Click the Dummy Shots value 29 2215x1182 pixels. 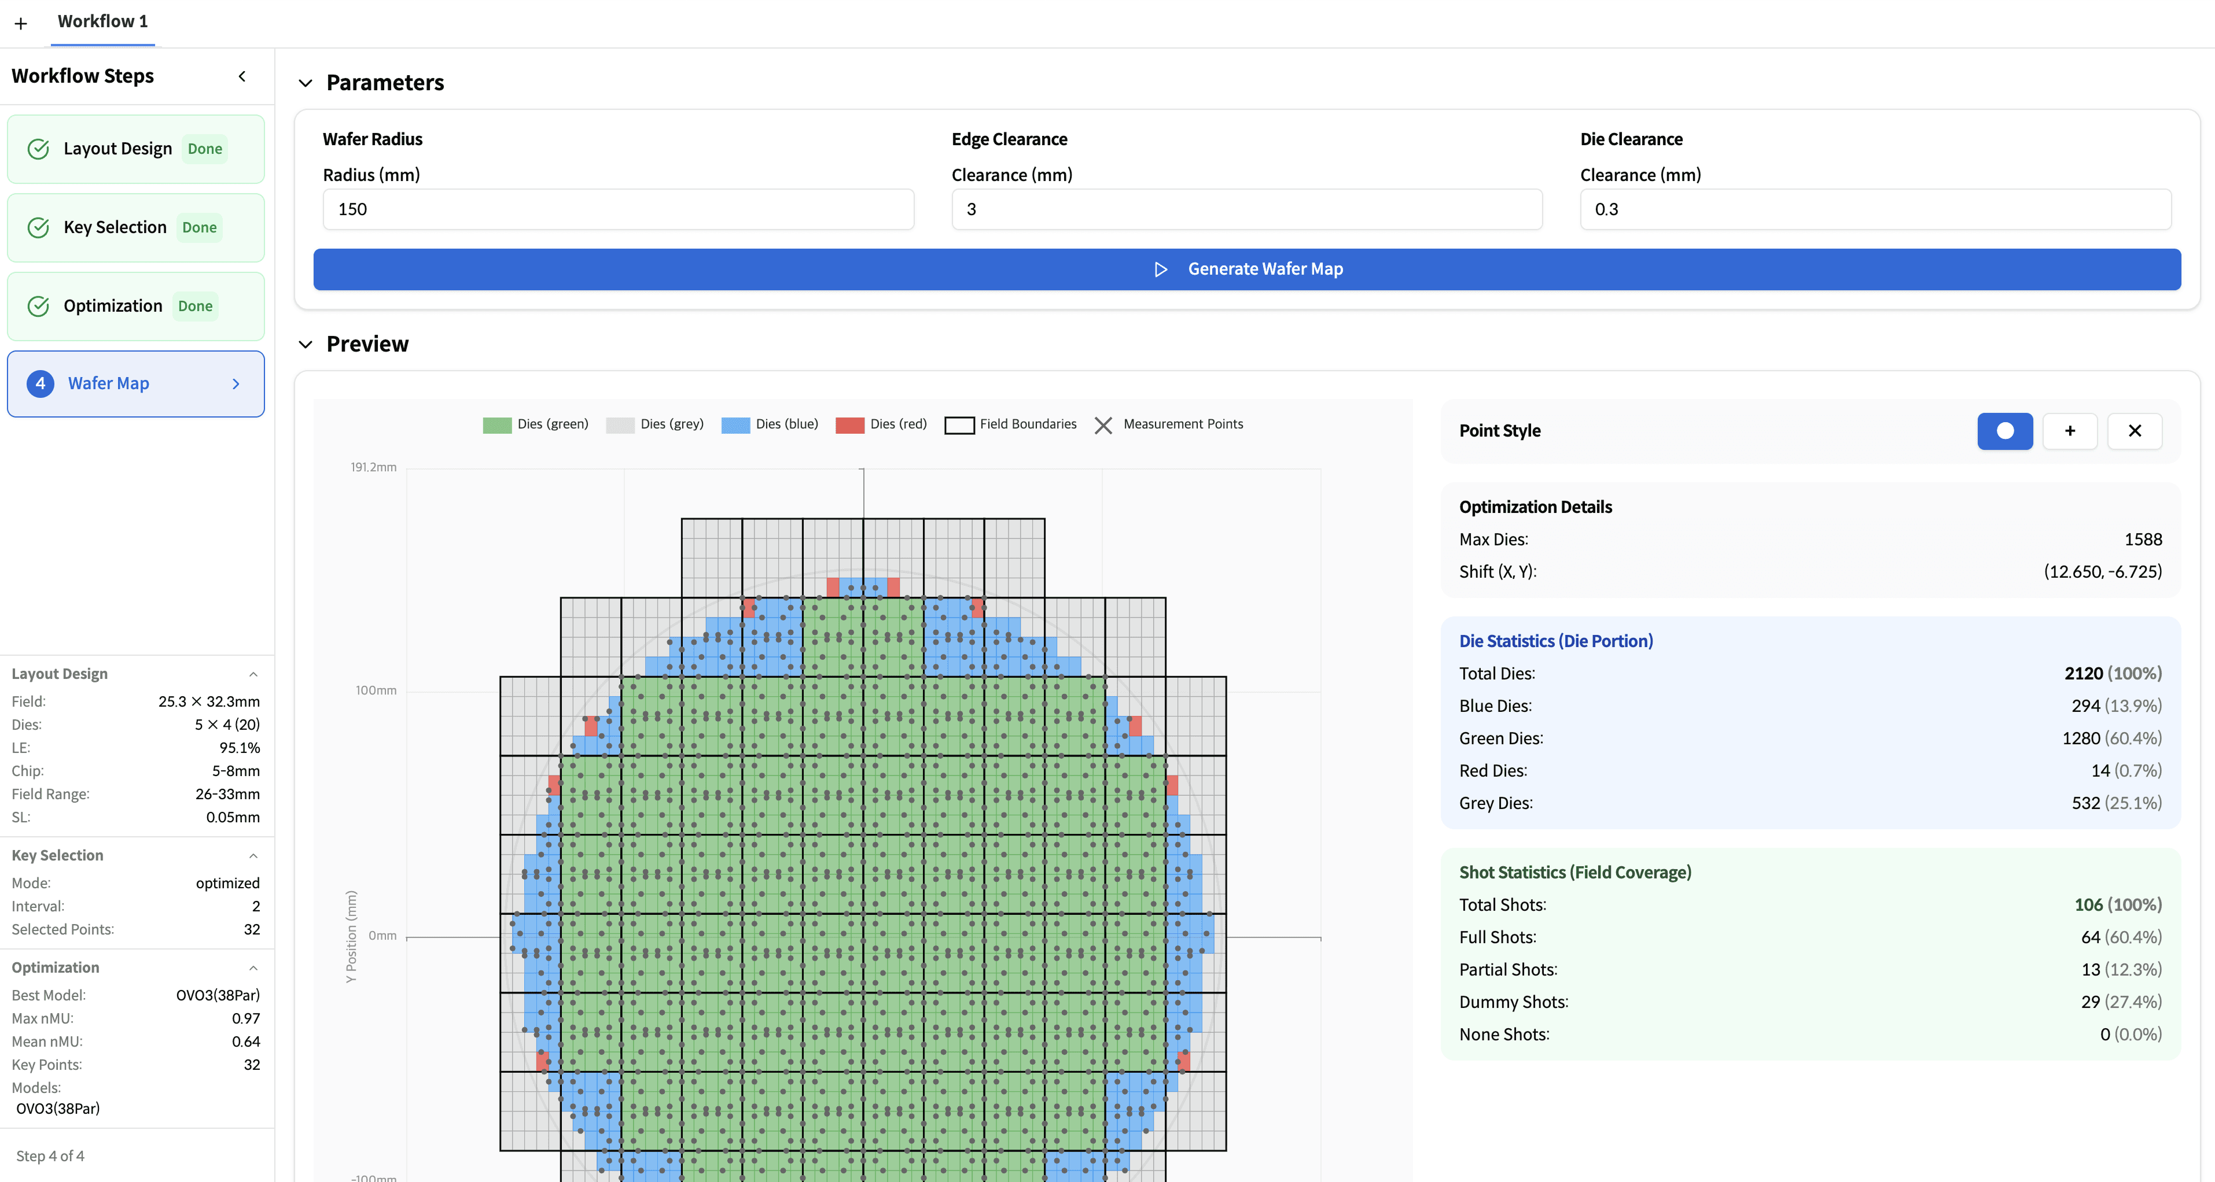(x=2091, y=1002)
